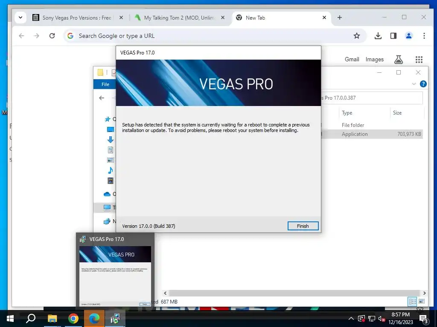Image resolution: width=437 pixels, height=327 pixels.
Task: Open Google apps grid icon
Action: click(419, 59)
